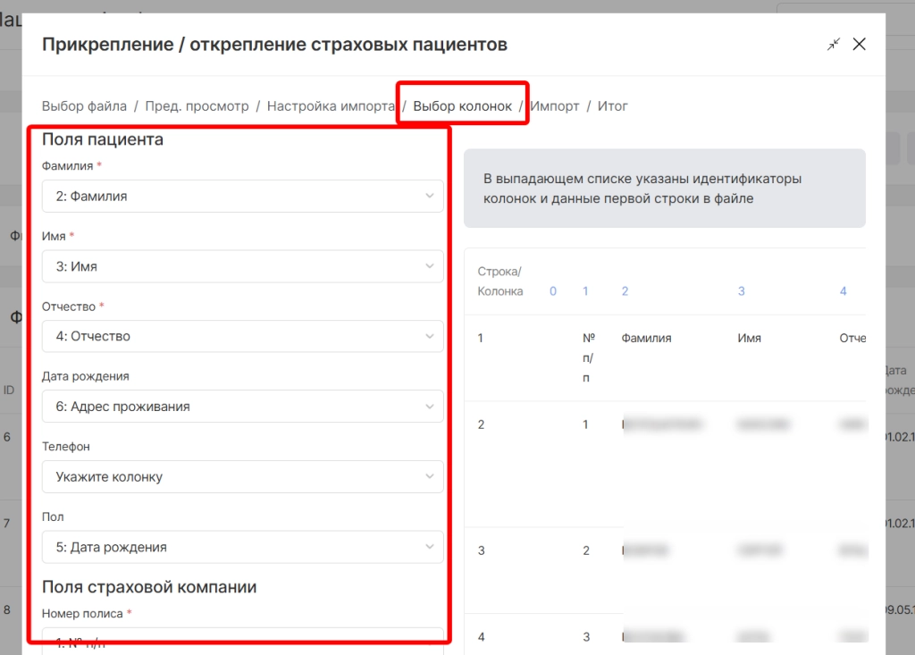Jump to the Итог step
915x655 pixels.
coord(613,106)
